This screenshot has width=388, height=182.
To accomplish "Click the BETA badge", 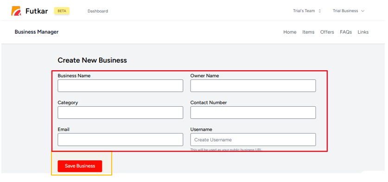I will [x=62, y=11].
